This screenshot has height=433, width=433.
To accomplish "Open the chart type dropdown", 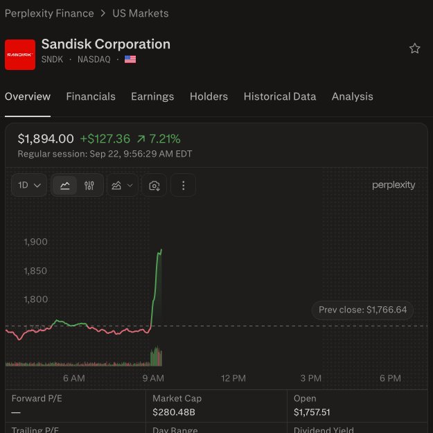I will 122,185.
